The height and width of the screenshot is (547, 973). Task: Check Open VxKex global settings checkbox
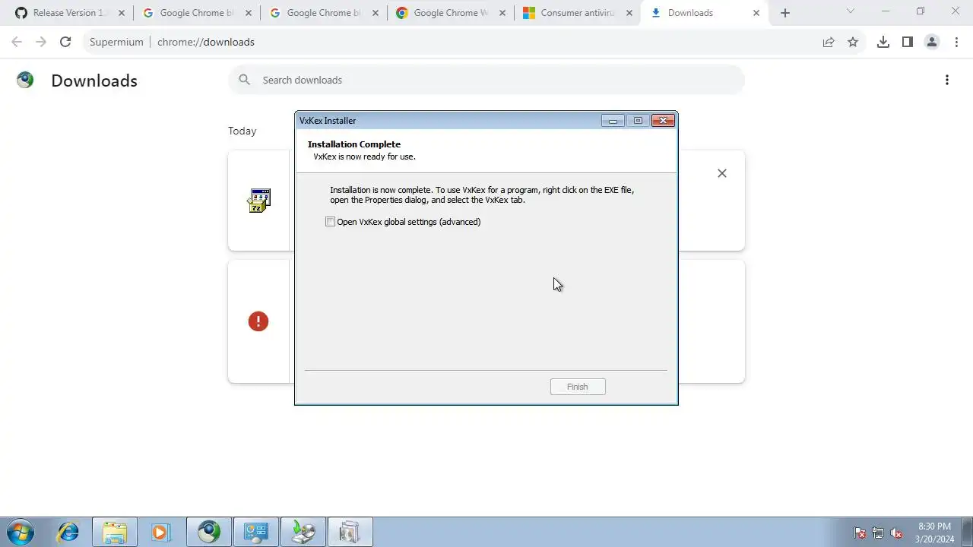tap(330, 222)
